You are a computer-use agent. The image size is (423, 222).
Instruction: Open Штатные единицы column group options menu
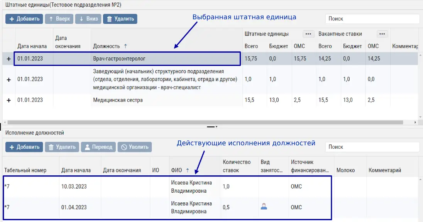coord(308,34)
